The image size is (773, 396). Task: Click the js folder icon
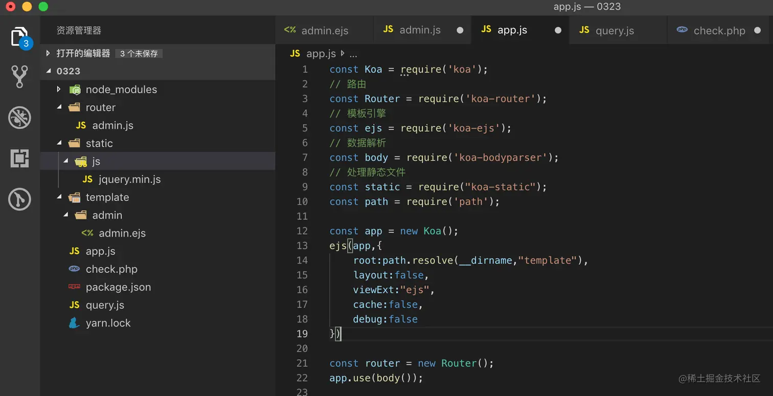point(81,161)
